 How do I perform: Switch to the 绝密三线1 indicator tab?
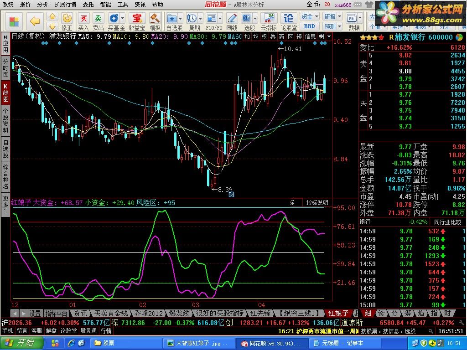point(300,314)
